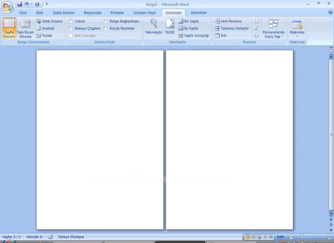334x243 pixels.
Task: Show İki Sayfa view
Action: click(188, 28)
